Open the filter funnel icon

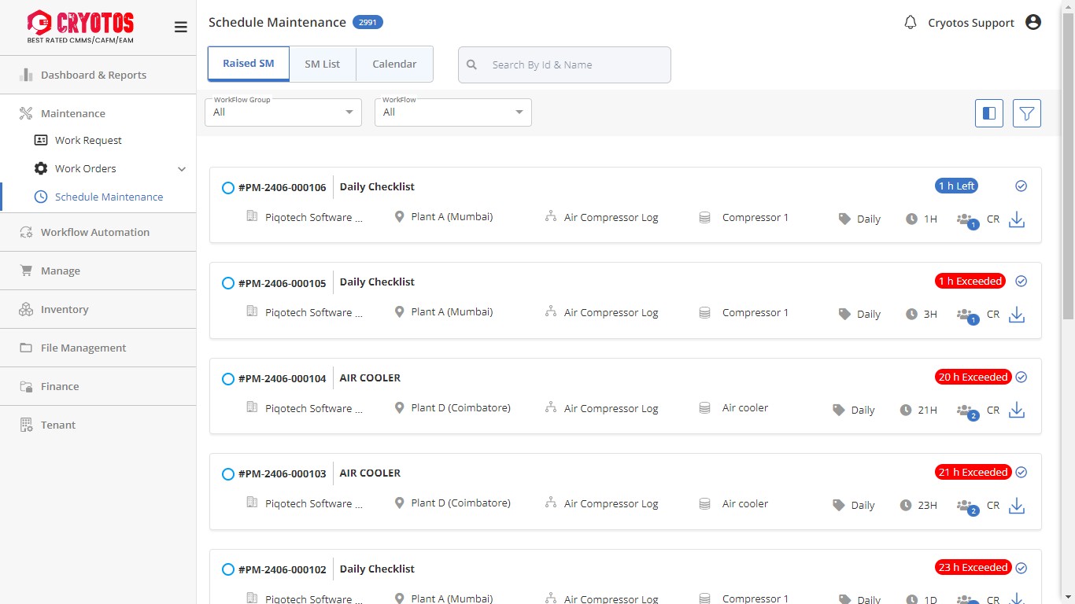click(1026, 113)
